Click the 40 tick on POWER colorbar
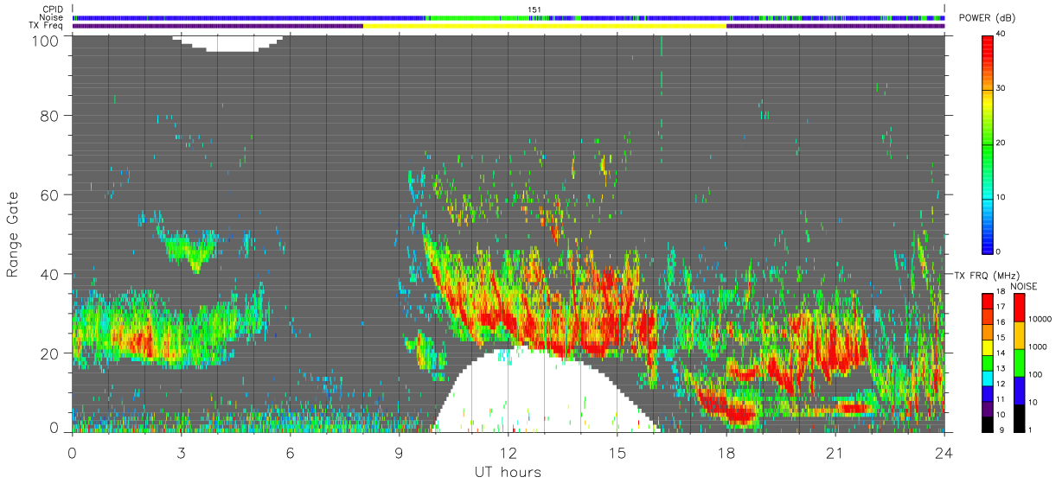The height and width of the screenshot is (490, 1062). pyautogui.click(x=1001, y=34)
